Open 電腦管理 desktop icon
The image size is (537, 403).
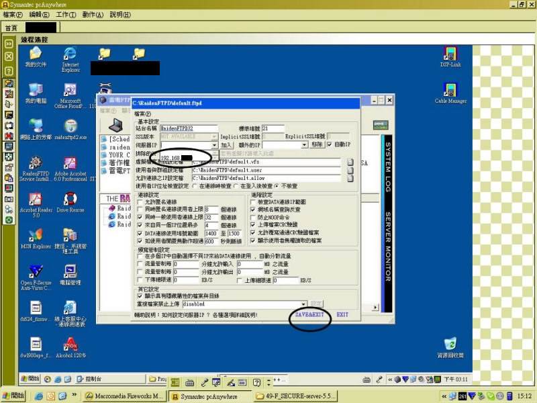click(x=70, y=275)
